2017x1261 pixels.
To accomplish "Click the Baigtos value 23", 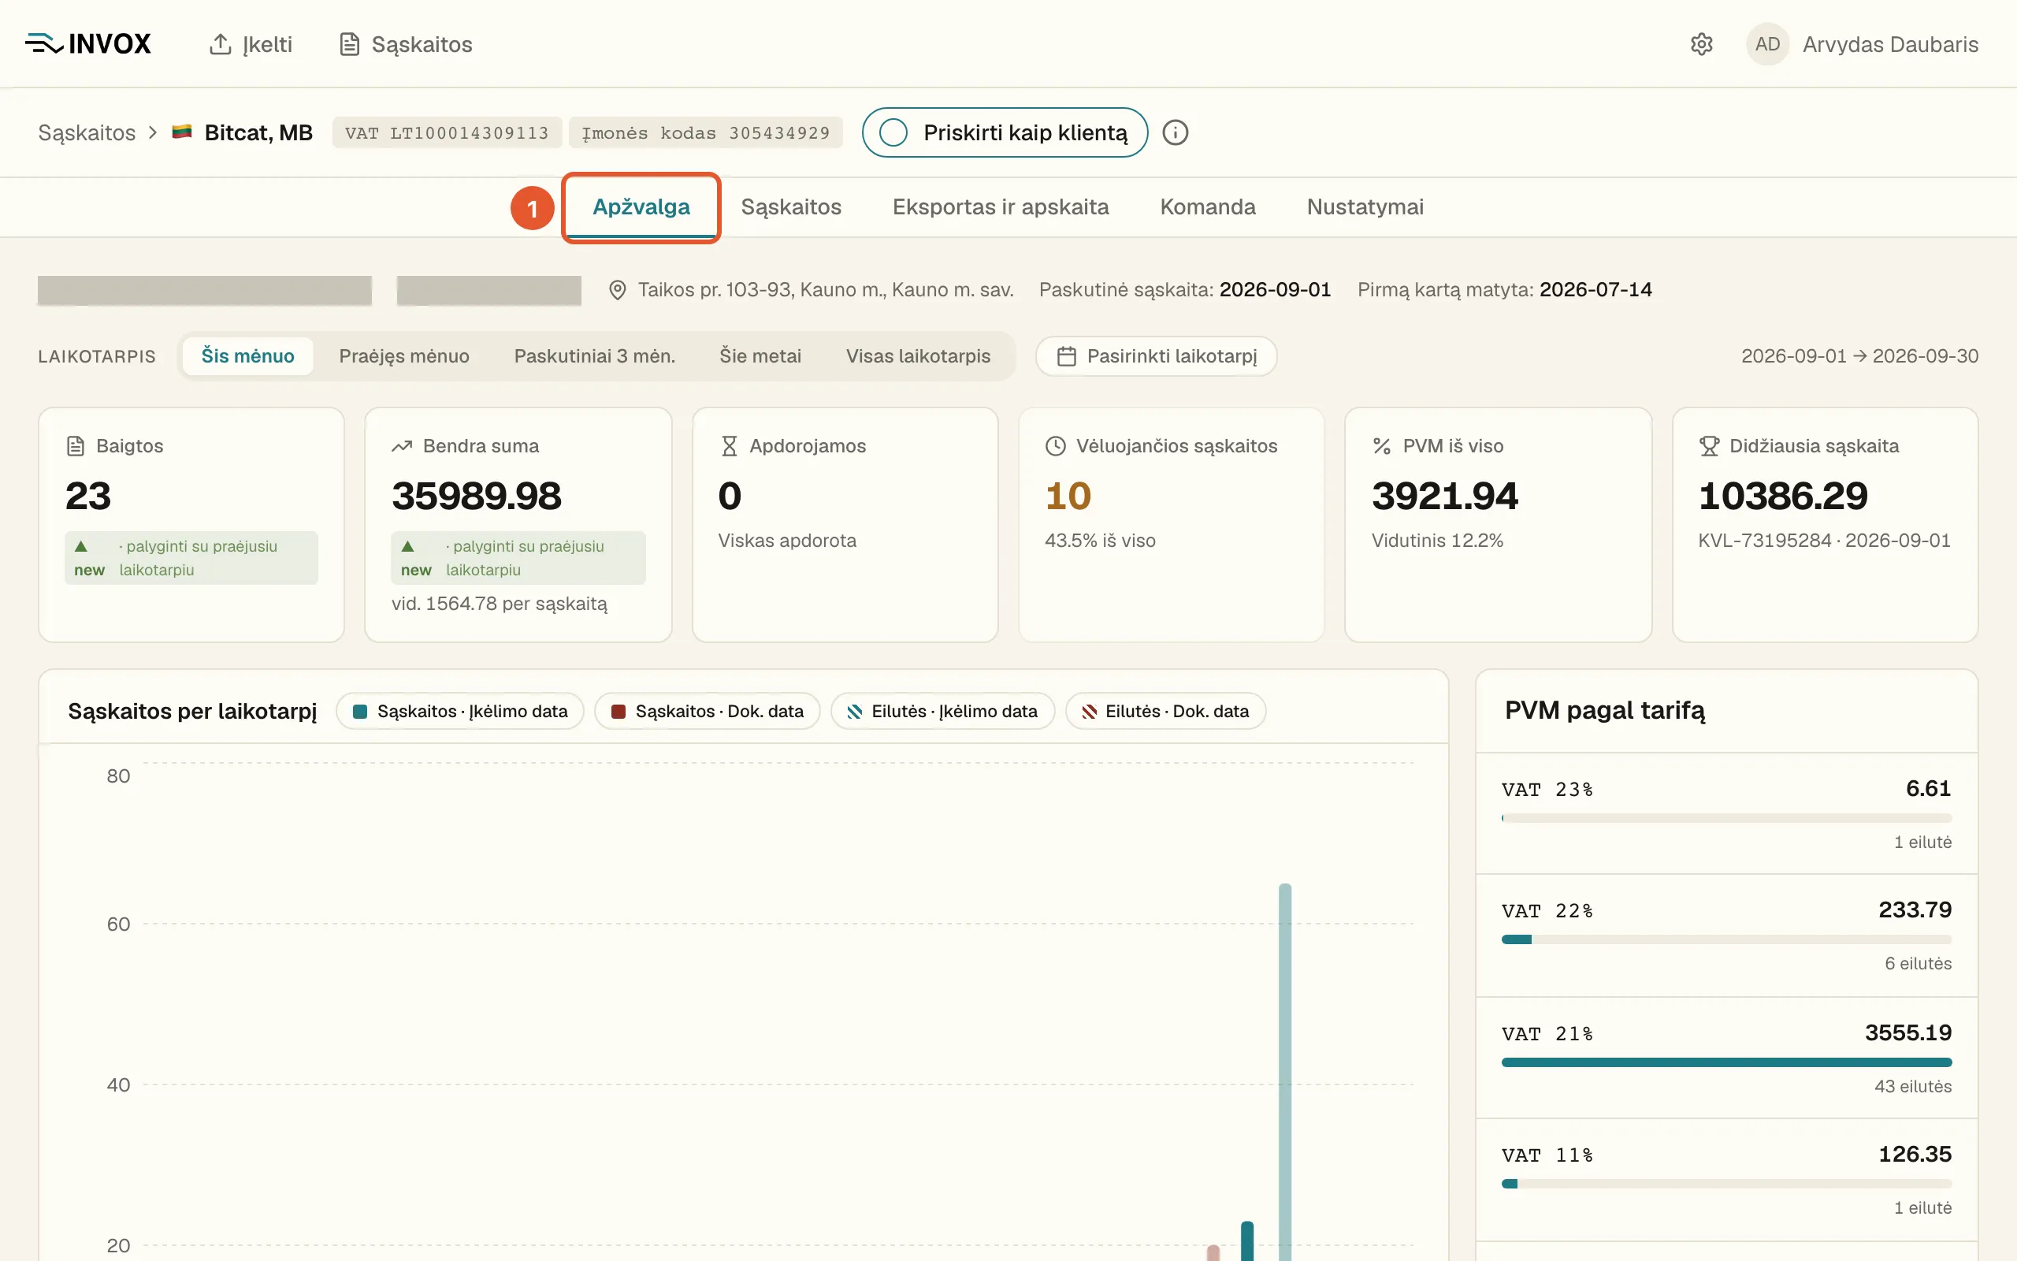I will tap(88, 497).
